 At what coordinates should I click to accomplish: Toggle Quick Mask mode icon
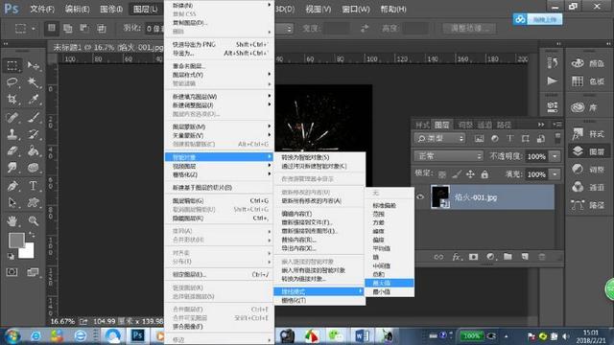click(x=12, y=272)
